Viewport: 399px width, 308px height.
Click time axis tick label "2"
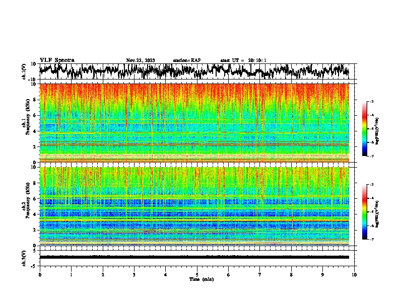point(103,275)
